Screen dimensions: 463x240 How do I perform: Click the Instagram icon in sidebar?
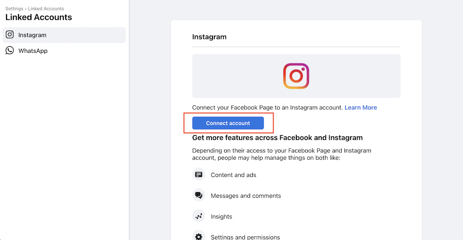point(10,35)
